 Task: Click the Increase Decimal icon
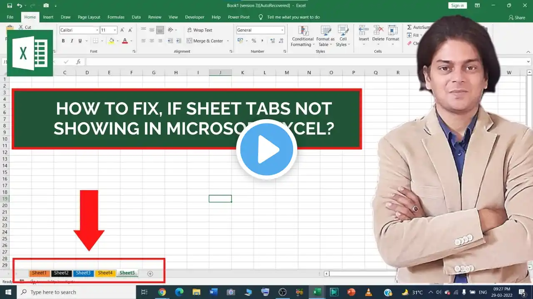(x=272, y=41)
